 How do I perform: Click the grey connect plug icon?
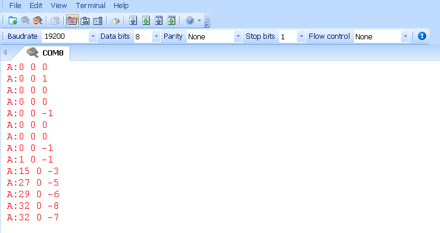pos(26,21)
